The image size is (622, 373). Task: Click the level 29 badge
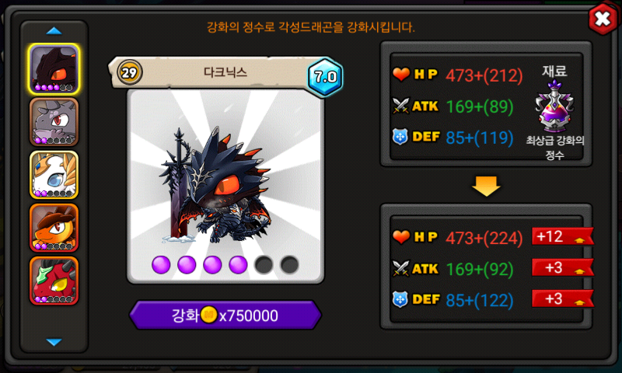coord(129,72)
